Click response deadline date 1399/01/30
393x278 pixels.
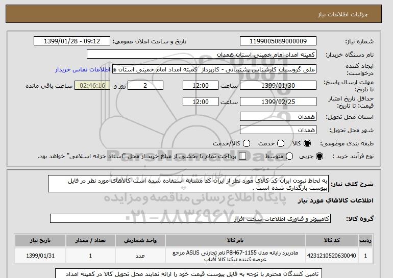point(278,85)
